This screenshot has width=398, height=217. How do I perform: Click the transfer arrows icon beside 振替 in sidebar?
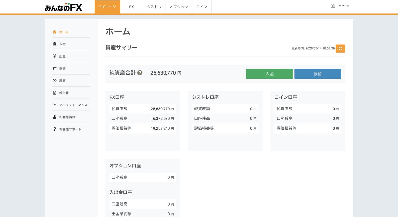pyautogui.click(x=55, y=68)
